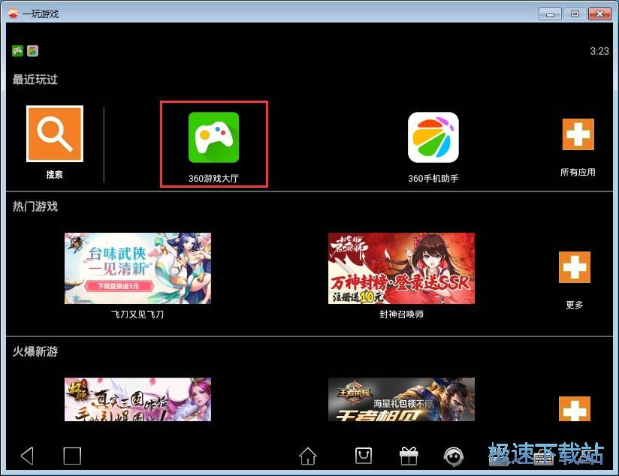Open 王者荣耀 game banner
619x476 pixels.
point(401,399)
